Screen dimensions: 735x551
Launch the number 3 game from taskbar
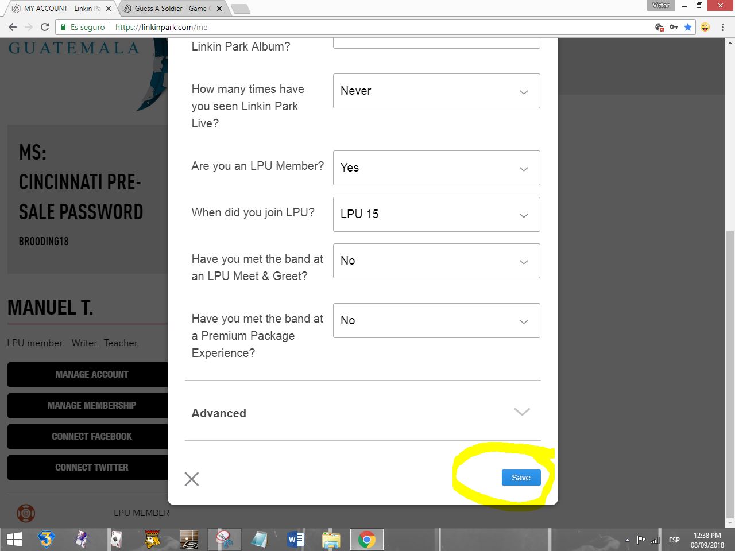(46, 540)
